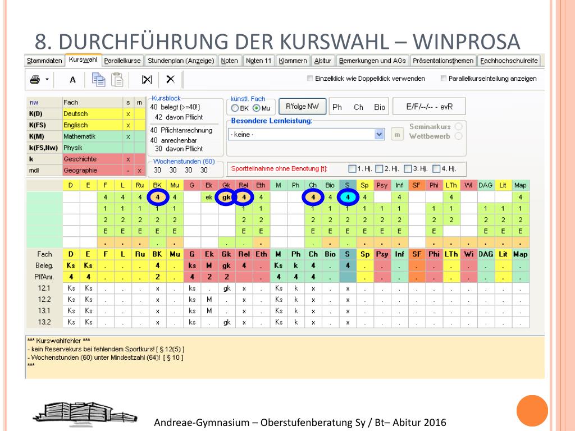Enable Parallelkurseinteilung anzeigen checkbox
Image resolution: width=575 pixels, height=431 pixels.
(x=444, y=78)
